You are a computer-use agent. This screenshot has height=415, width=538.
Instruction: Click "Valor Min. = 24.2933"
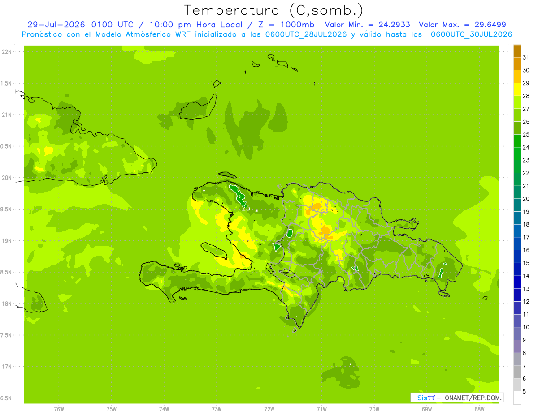[x=367, y=25]
